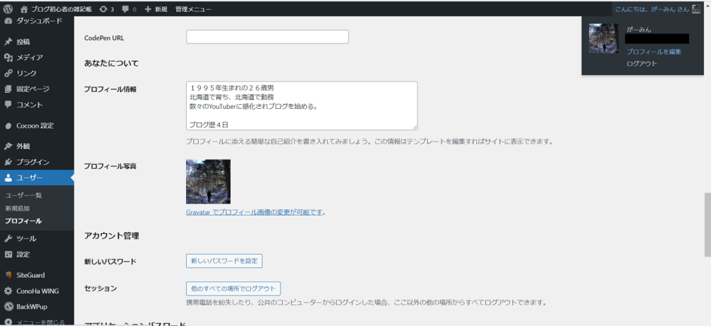Image resolution: width=711 pixels, height=326 pixels.
Task: Click the 投稿 pushpin icon
Action: point(8,42)
